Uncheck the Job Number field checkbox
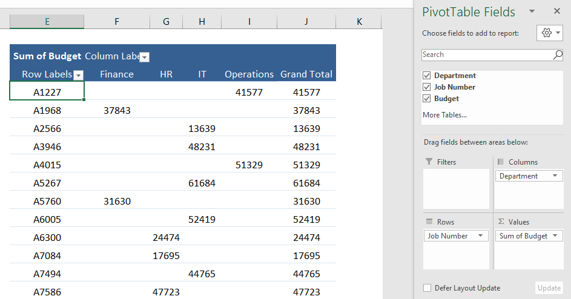The image size is (571, 299). (x=426, y=87)
